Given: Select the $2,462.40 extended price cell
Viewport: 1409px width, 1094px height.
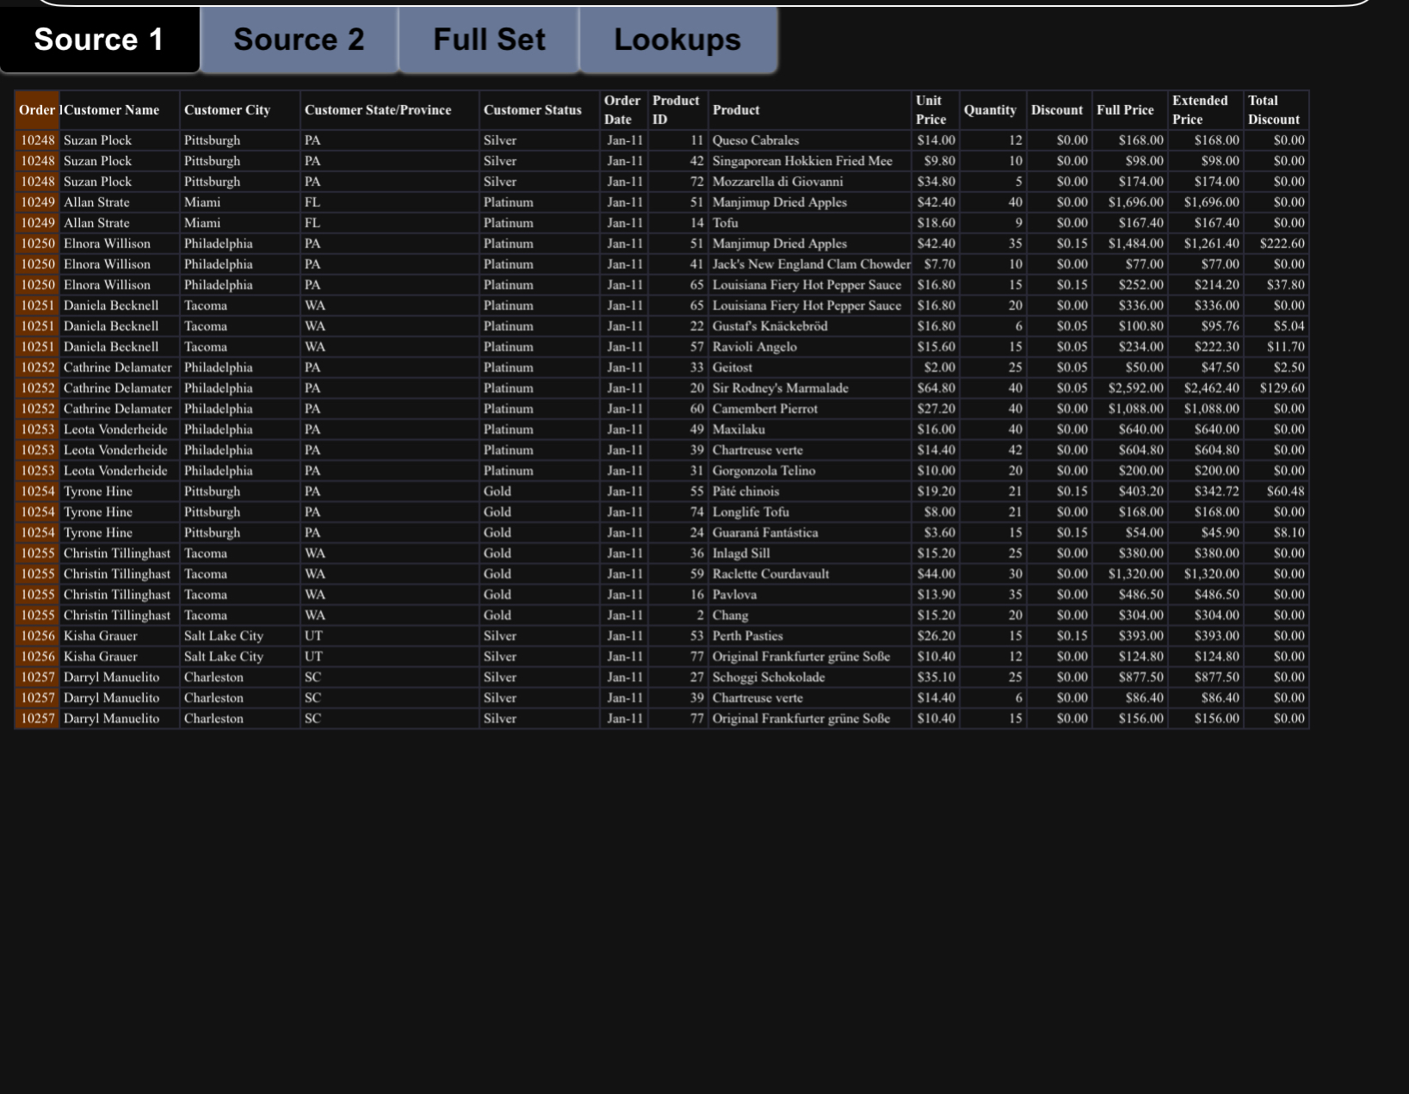Looking at the screenshot, I should point(1206,388).
